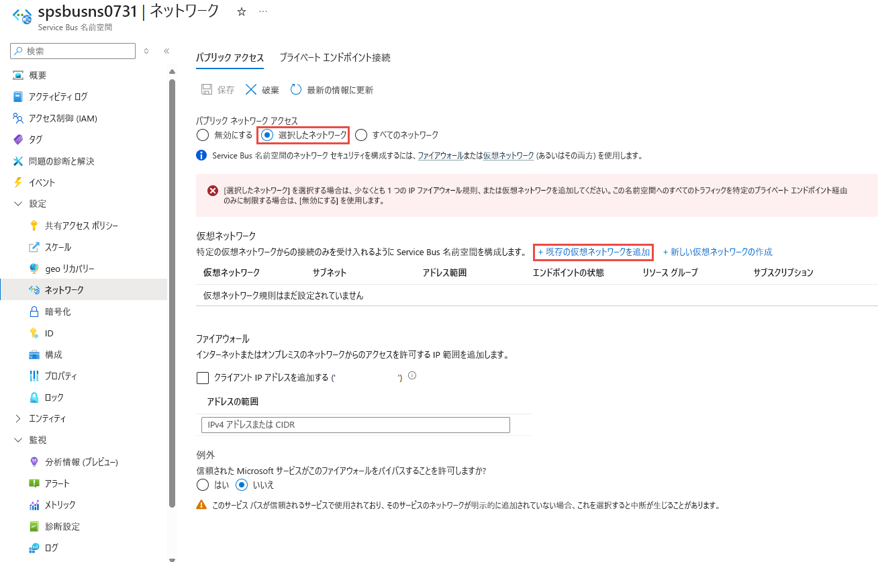
Task: Open the 仮想ネットワーク help link
Action: pyautogui.click(x=508, y=156)
